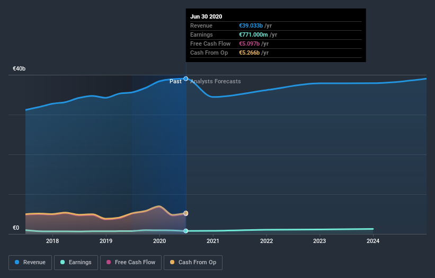The width and height of the screenshot is (435, 278).
Task: Click the €771.000m earnings value in tooltip
Action: 253,34
